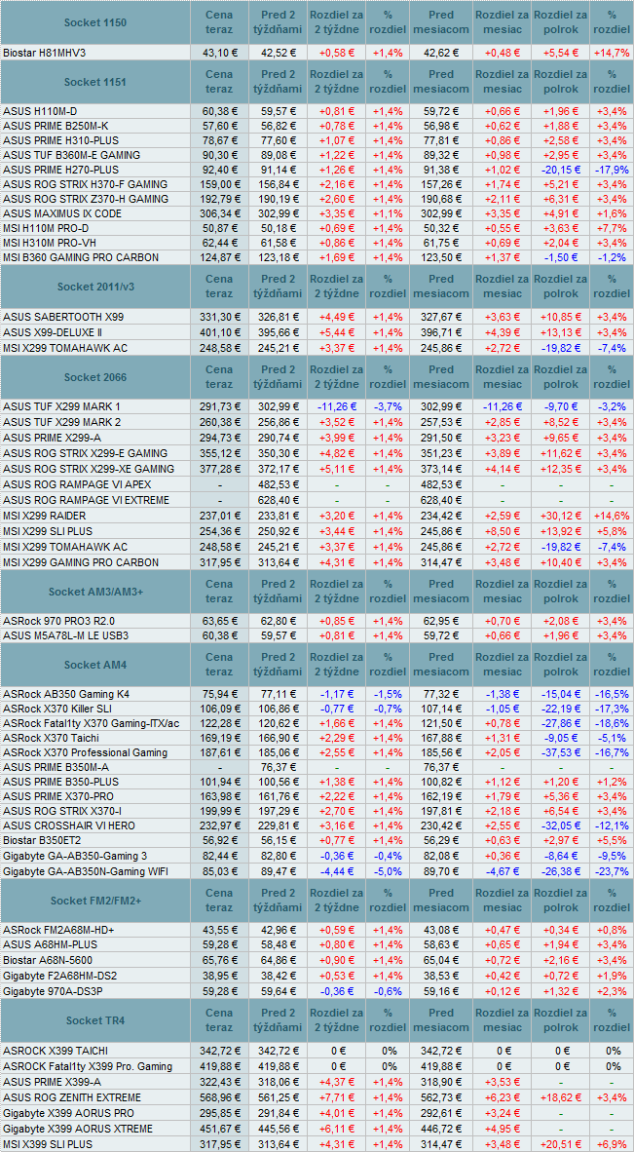Click ASUS M5A78L-M LE USB3 name
This screenshot has width=634, height=1152.
[66, 635]
